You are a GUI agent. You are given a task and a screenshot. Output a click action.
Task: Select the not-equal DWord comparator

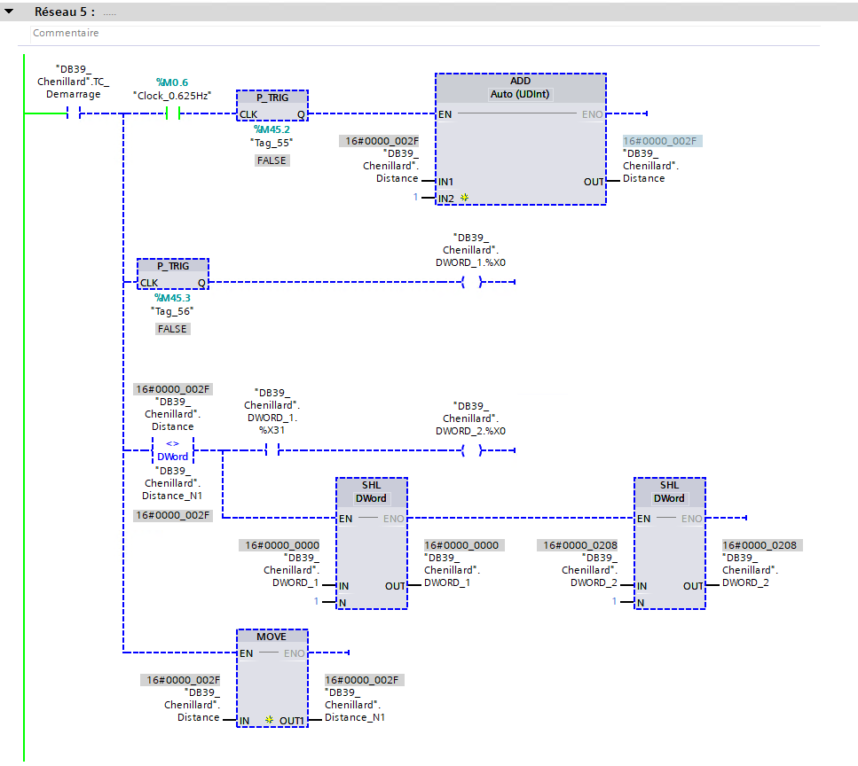[172, 450]
